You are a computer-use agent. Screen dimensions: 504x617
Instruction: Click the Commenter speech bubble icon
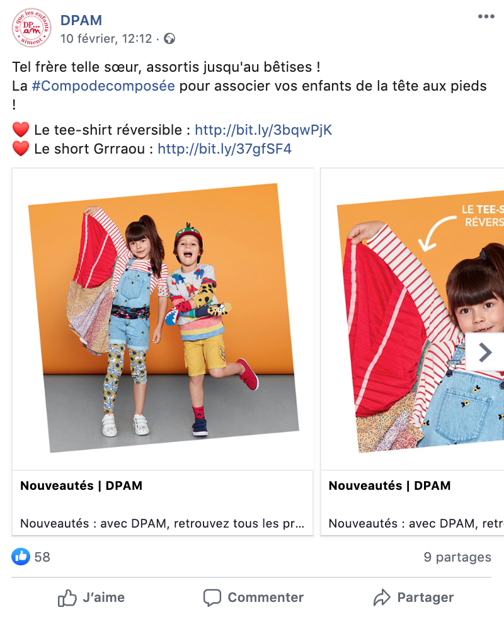[x=212, y=597]
